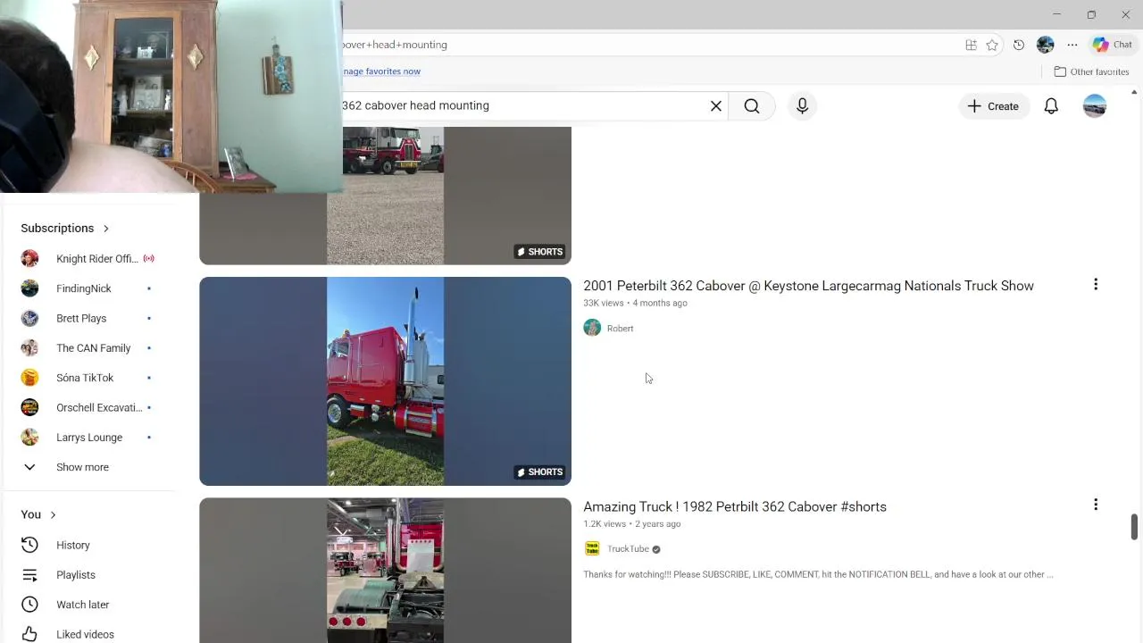Click the magnifier search button
Viewport: 1143px width, 643px height.
[752, 106]
